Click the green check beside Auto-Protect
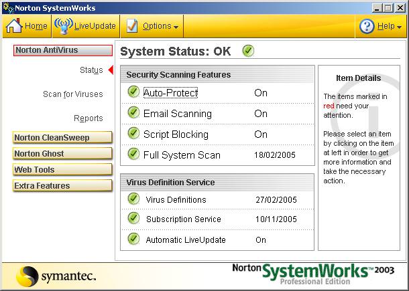The image size is (409, 291). click(133, 92)
